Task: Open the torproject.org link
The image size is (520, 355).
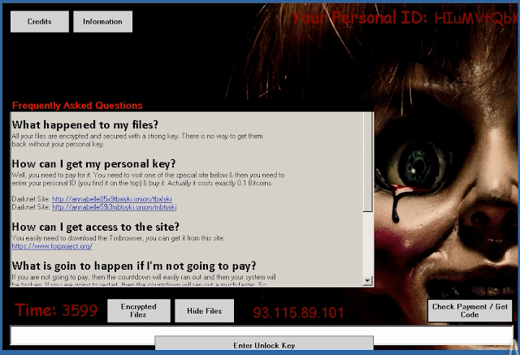Action: pos(52,246)
